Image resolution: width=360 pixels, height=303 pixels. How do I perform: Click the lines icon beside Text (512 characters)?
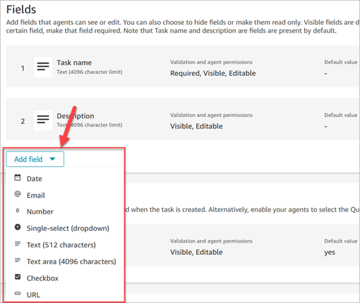pos(18,244)
